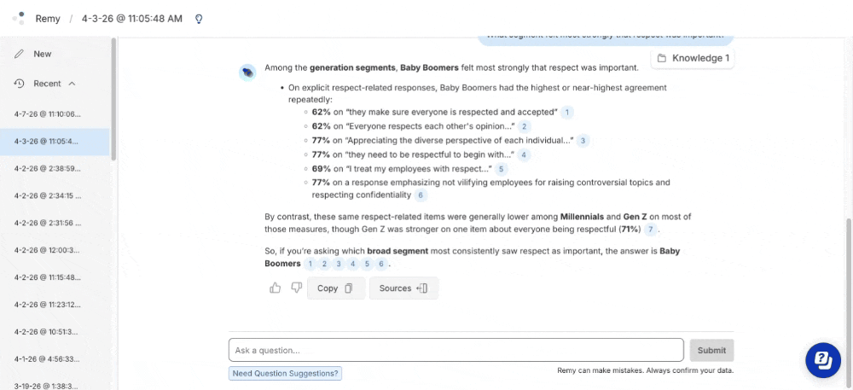Screen dimensions: 853x390
Task: Click the Remy logo icon in header
Action: tap(19, 19)
